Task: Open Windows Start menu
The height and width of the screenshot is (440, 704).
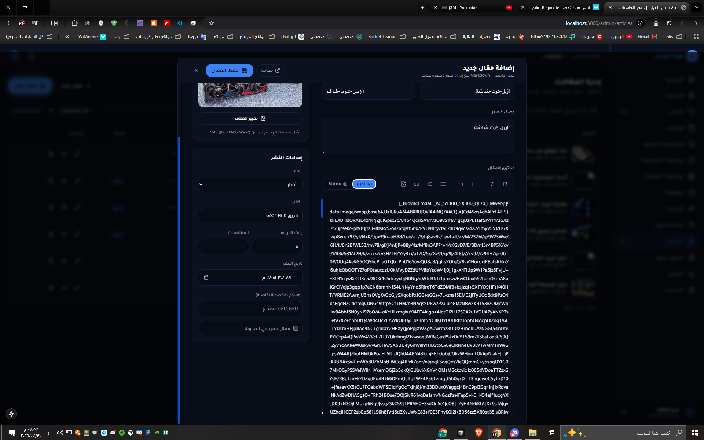Action: coord(695,433)
